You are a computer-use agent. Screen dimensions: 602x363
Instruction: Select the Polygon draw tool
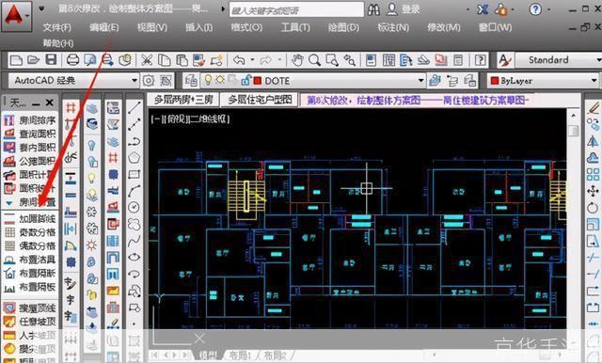(134, 157)
